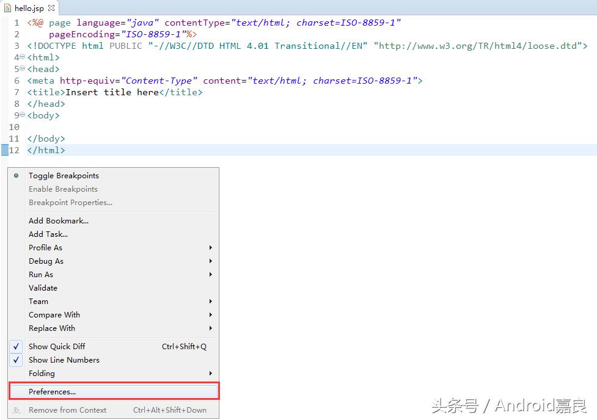
Task: Uncheck the Show Quick Diff checkmark
Action: pyautogui.click(x=15, y=346)
